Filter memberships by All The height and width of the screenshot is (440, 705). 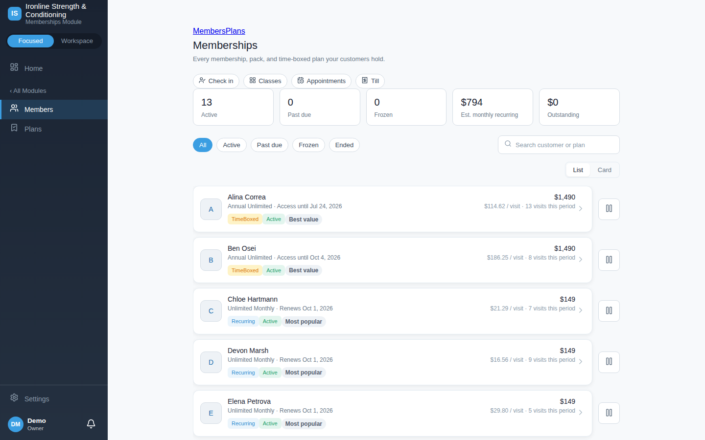(203, 145)
